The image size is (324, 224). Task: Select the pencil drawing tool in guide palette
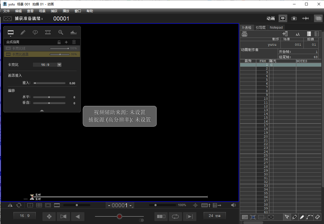point(23,32)
